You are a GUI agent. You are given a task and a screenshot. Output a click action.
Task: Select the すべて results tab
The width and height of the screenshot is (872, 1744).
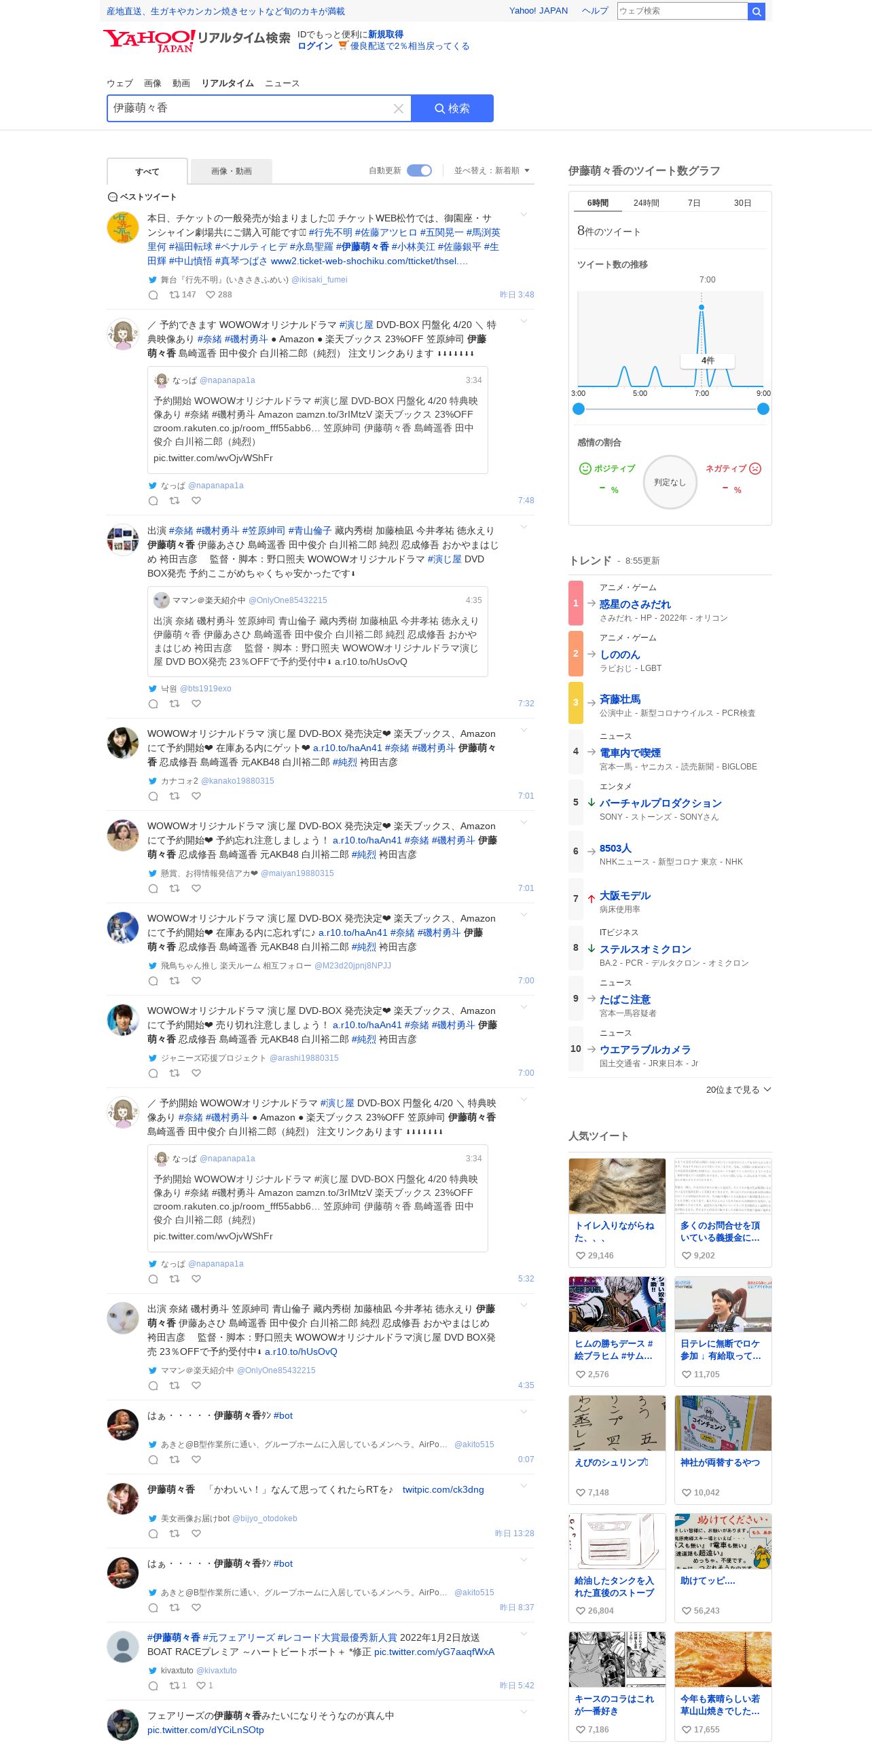tap(147, 172)
